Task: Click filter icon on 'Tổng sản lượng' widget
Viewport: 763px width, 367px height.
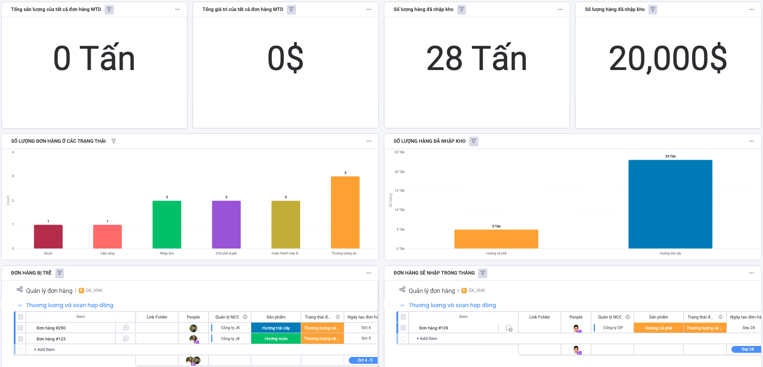Action: tap(109, 10)
